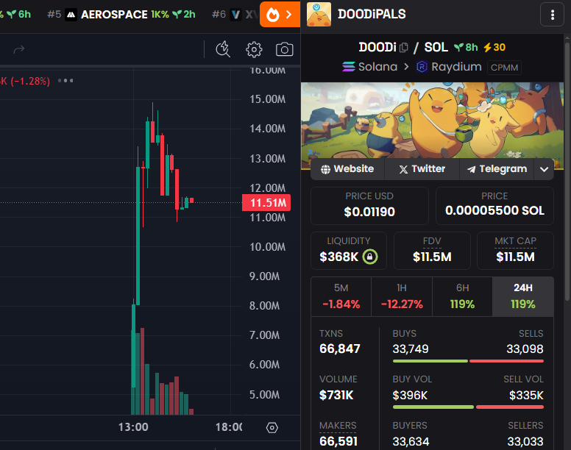Click the MAKERS 66,591 value
This screenshot has height=450, width=571.
pyautogui.click(x=338, y=441)
